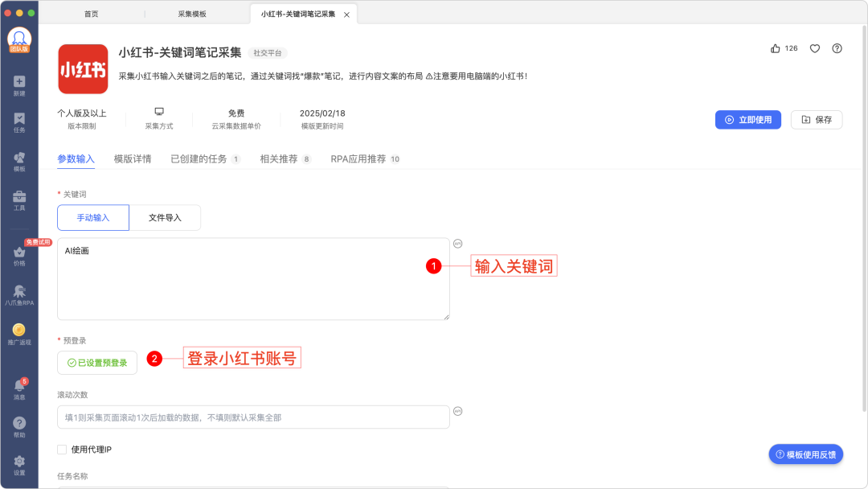This screenshot has width=868, height=489.
Task: Click the API icon beside keyword textbox
Action: pos(458,244)
